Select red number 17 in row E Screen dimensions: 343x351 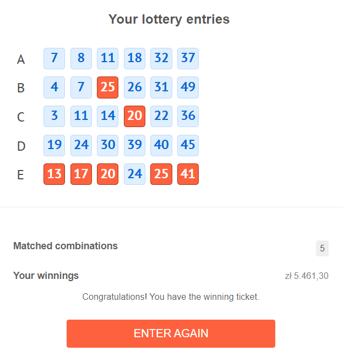[81, 174]
